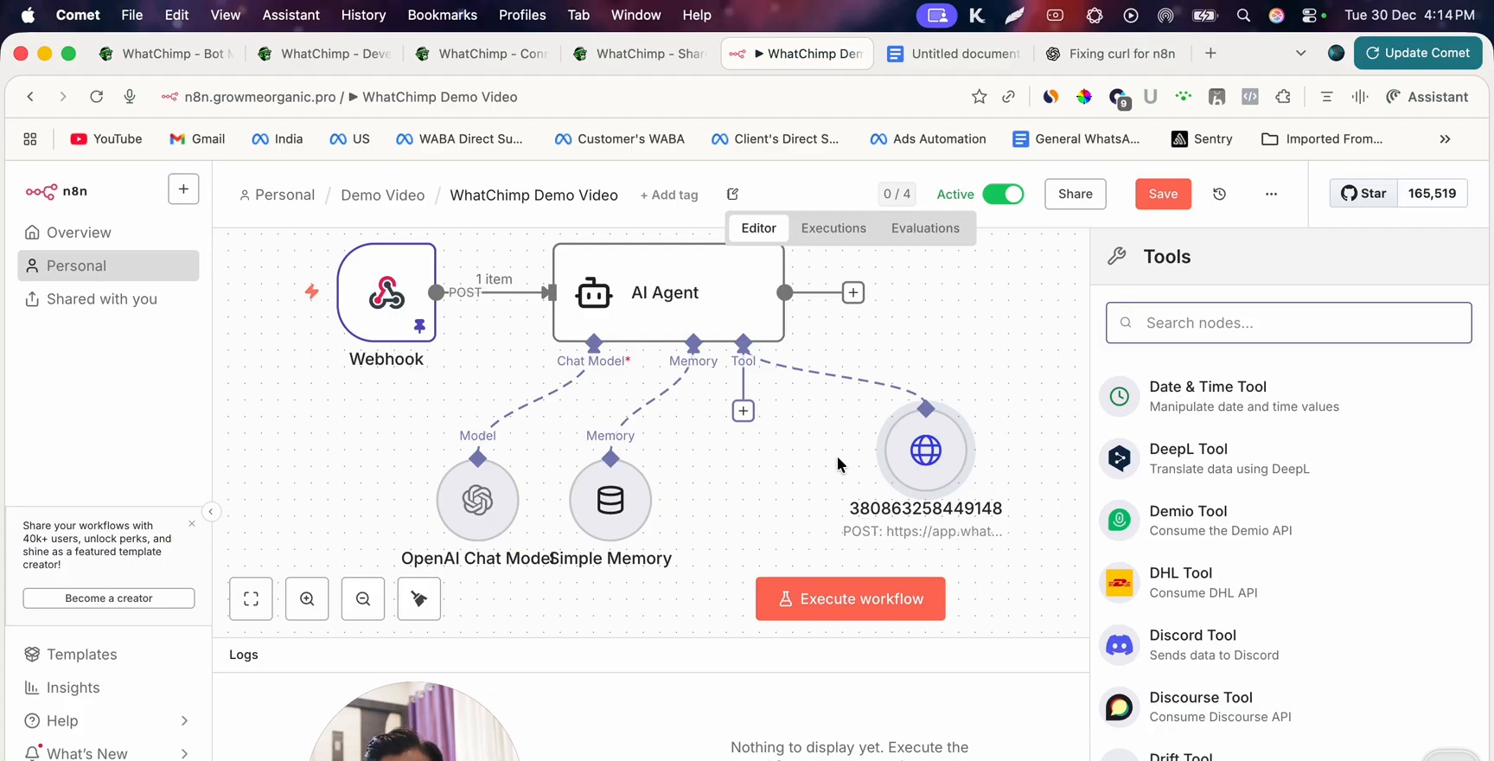Open Insights in the sidebar
This screenshot has width=1494, height=761.
(x=108, y=687)
